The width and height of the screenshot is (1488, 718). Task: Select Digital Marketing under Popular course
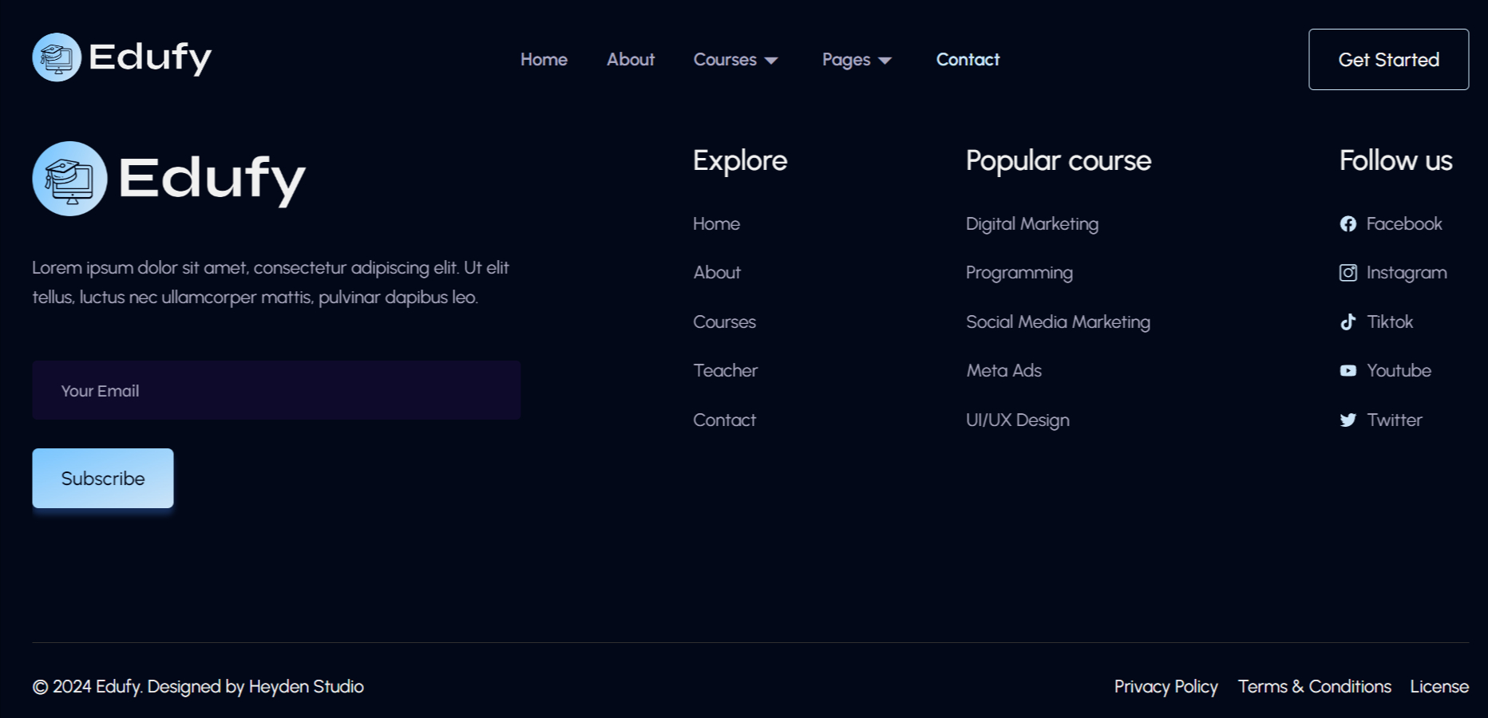[1031, 224]
